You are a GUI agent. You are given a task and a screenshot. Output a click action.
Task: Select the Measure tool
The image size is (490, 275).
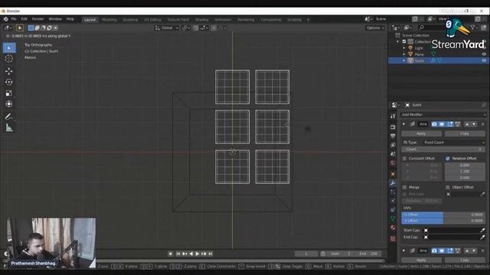(8, 128)
